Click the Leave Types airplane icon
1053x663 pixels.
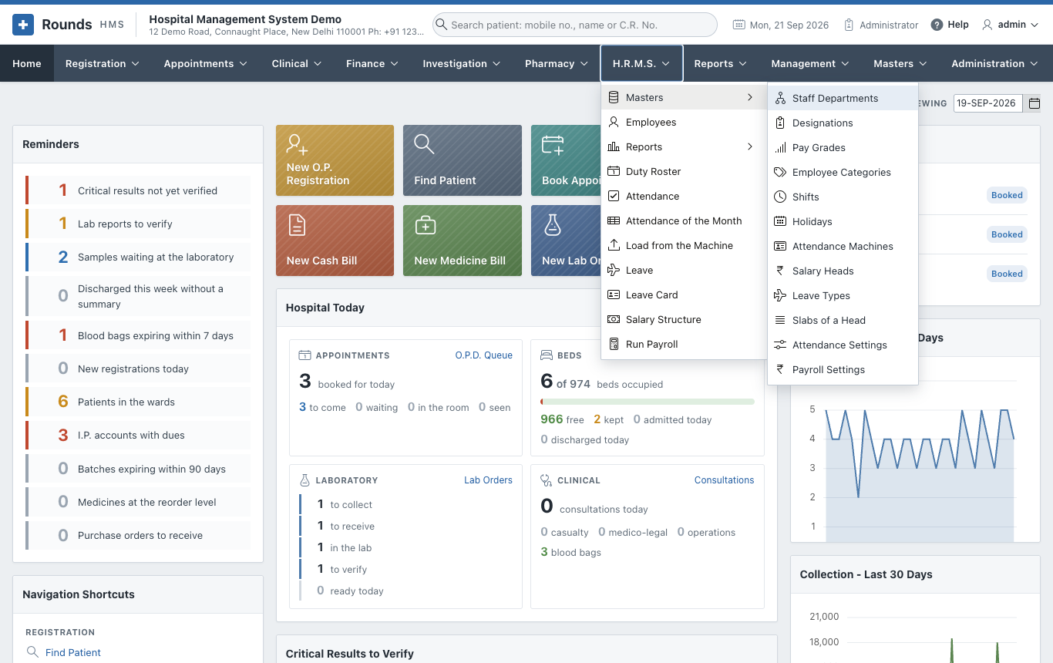tap(780, 295)
